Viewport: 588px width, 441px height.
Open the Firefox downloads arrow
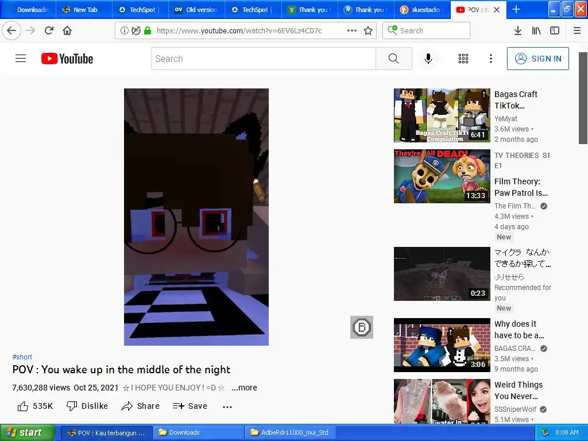[x=517, y=31]
